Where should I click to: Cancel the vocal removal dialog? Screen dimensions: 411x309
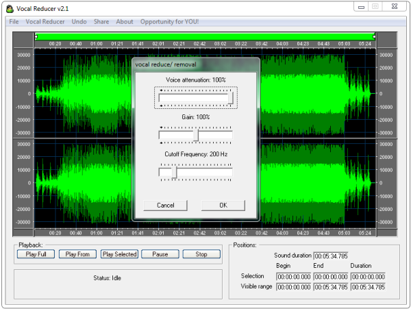pos(166,205)
